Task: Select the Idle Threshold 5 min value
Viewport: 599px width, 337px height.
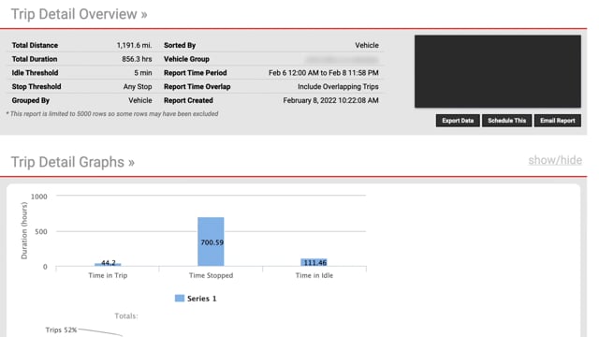Action: pos(143,73)
